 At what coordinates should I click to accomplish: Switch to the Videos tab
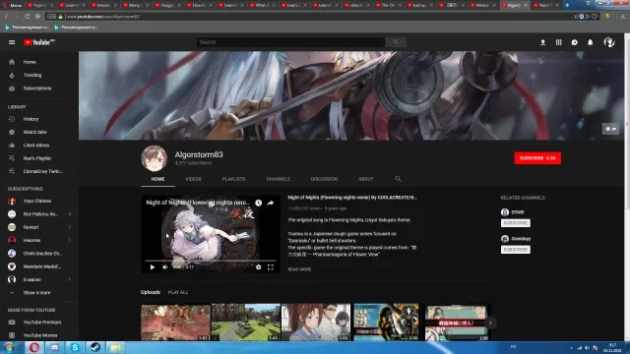click(193, 179)
